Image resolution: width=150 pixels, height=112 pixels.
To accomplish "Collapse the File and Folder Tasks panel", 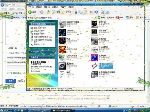I will [54, 24].
